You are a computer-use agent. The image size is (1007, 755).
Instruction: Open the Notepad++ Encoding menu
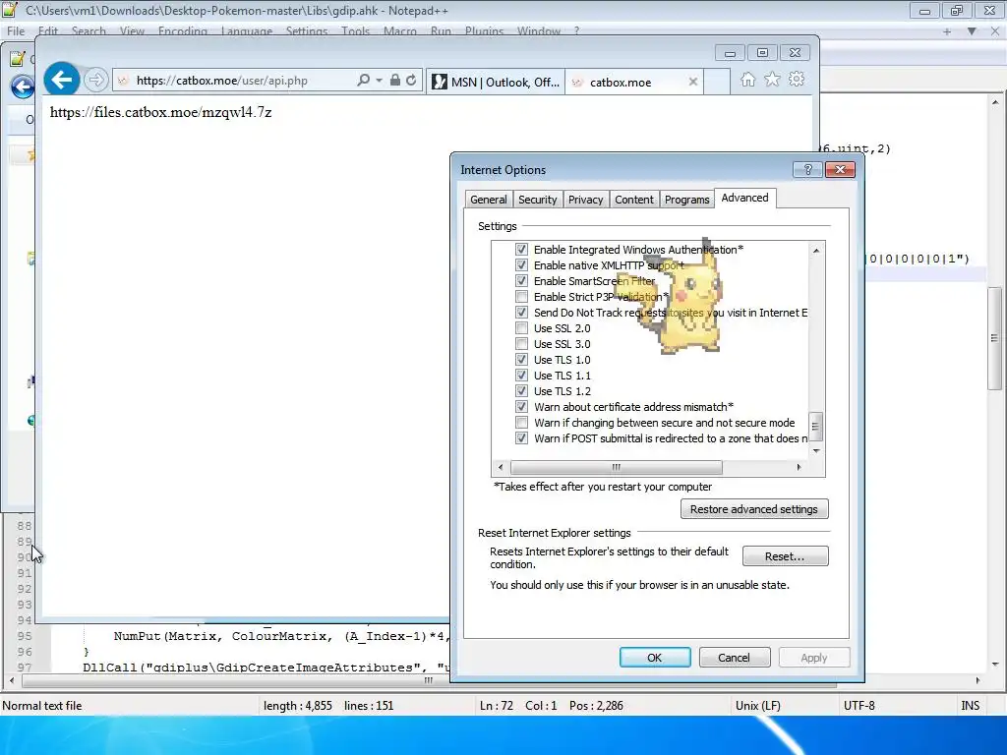(x=182, y=30)
